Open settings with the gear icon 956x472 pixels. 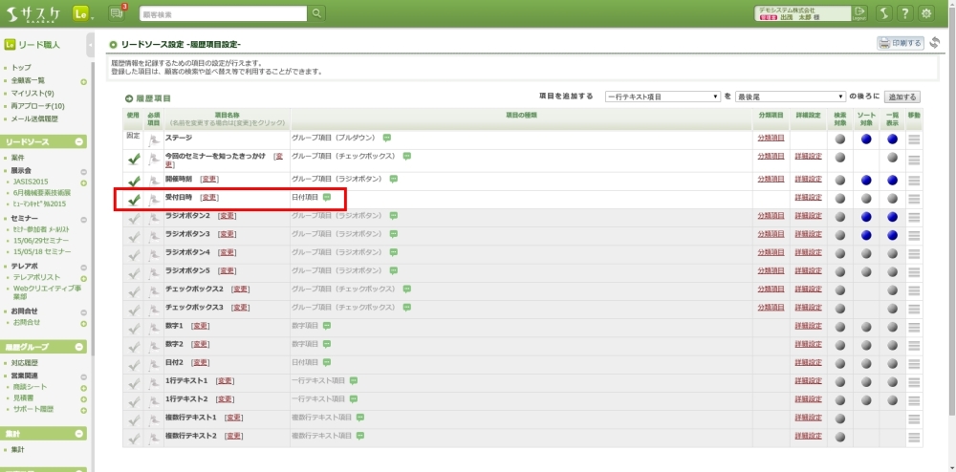pyautogui.click(x=926, y=12)
